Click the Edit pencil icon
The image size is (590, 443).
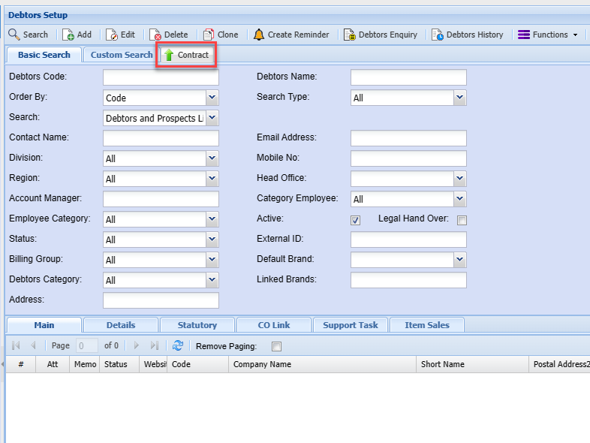(x=112, y=35)
